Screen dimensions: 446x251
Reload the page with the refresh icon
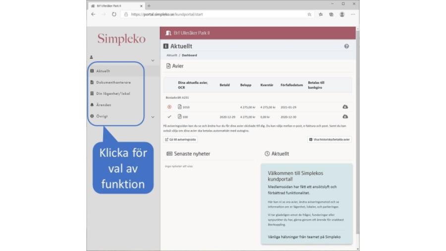pyautogui.click(x=114, y=14)
